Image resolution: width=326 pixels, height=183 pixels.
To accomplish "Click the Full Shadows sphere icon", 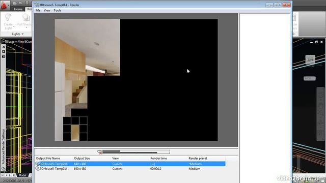I will 26,17.
